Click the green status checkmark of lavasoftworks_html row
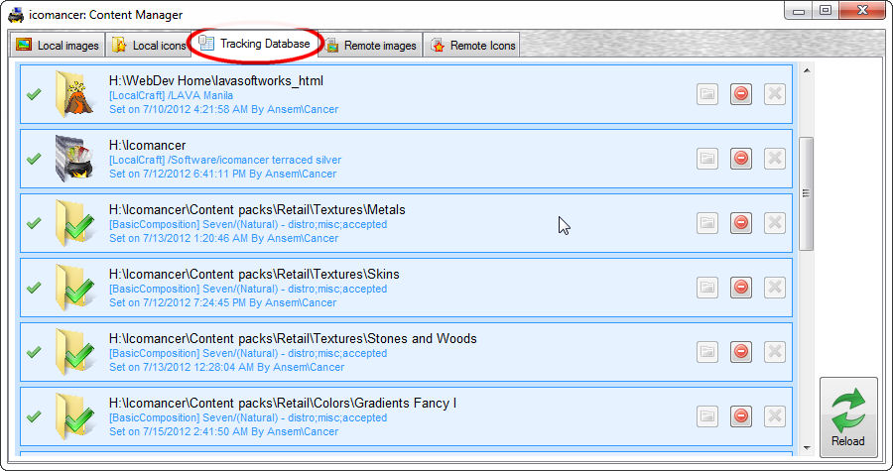 [x=34, y=94]
